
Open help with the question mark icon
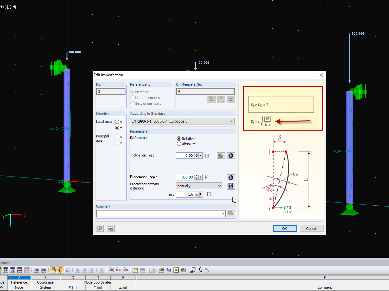click(x=100, y=228)
